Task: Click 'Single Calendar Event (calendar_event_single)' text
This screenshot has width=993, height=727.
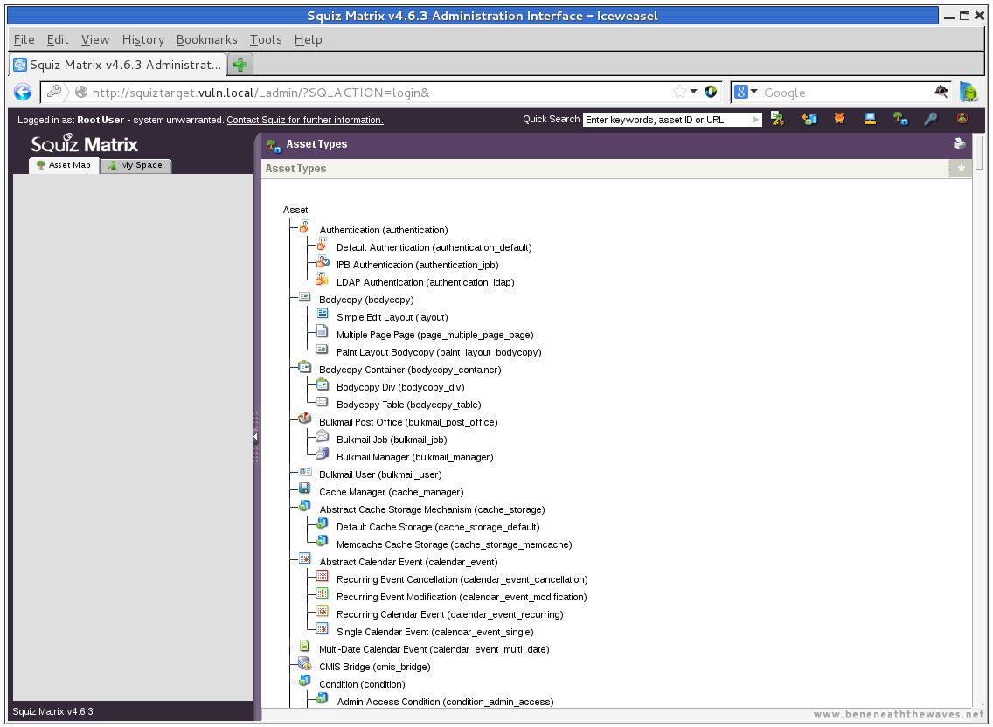Action: [x=435, y=632]
